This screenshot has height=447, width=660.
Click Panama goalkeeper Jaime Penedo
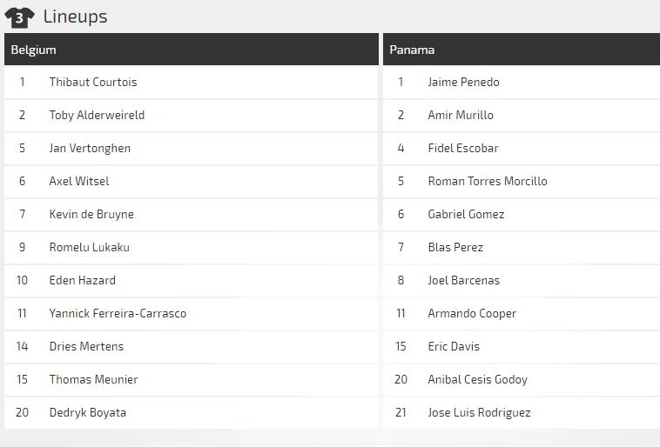tap(463, 83)
